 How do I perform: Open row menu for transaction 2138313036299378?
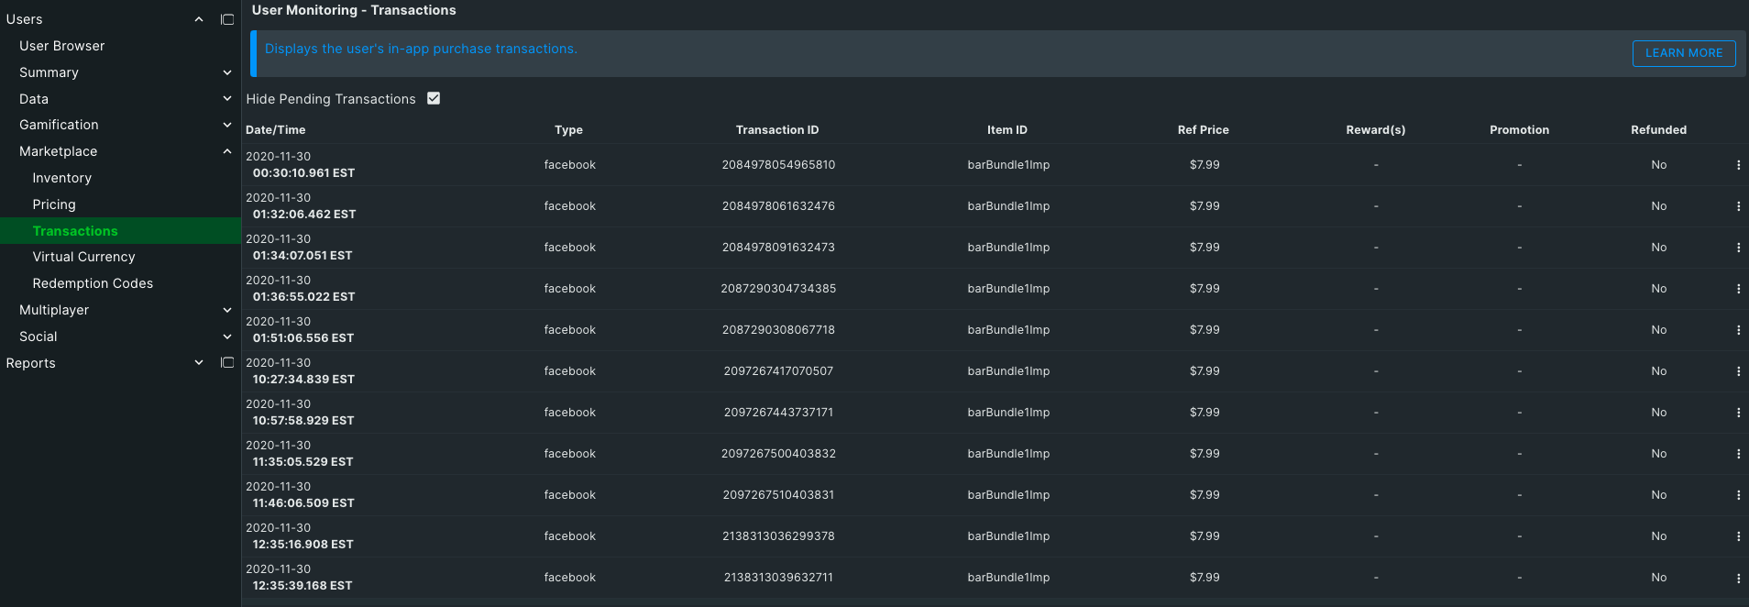coord(1738,536)
